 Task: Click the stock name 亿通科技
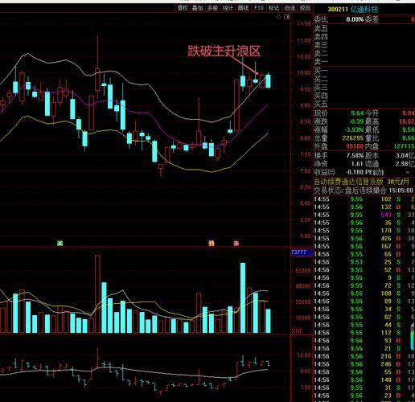pyautogui.click(x=364, y=10)
